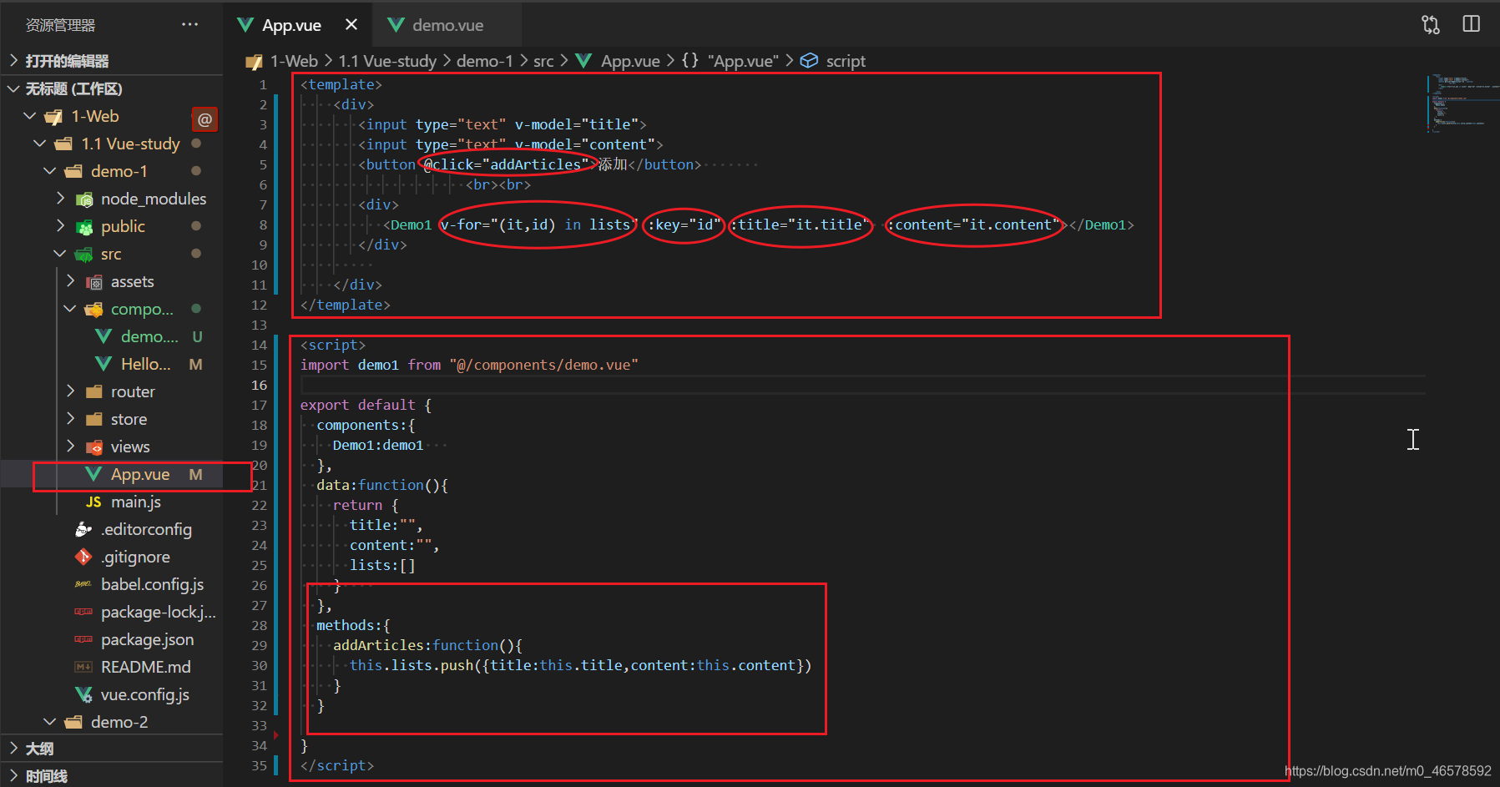Expand the 时间线 timeline section
This screenshot has width=1500, height=787.
point(46,776)
